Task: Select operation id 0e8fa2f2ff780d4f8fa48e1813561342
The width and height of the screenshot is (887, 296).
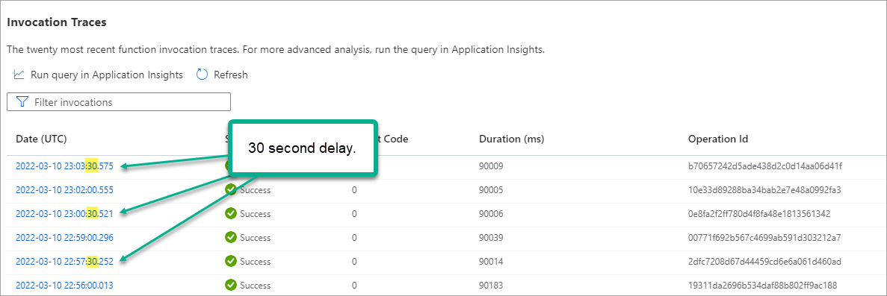Action: (x=759, y=213)
